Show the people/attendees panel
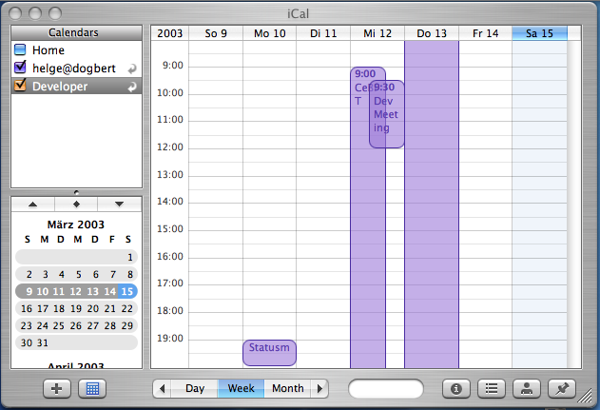Screen dimensions: 600x410 coord(527,389)
